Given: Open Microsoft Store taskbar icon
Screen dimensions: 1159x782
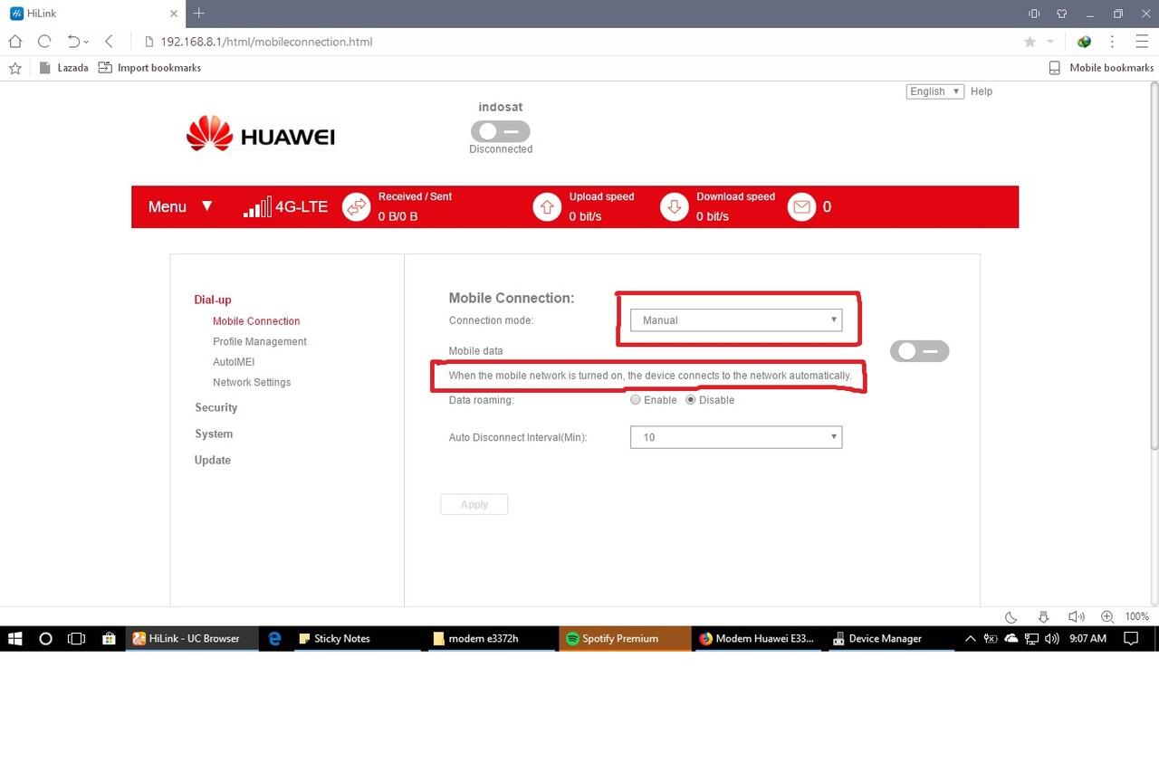Looking at the screenshot, I should [109, 638].
